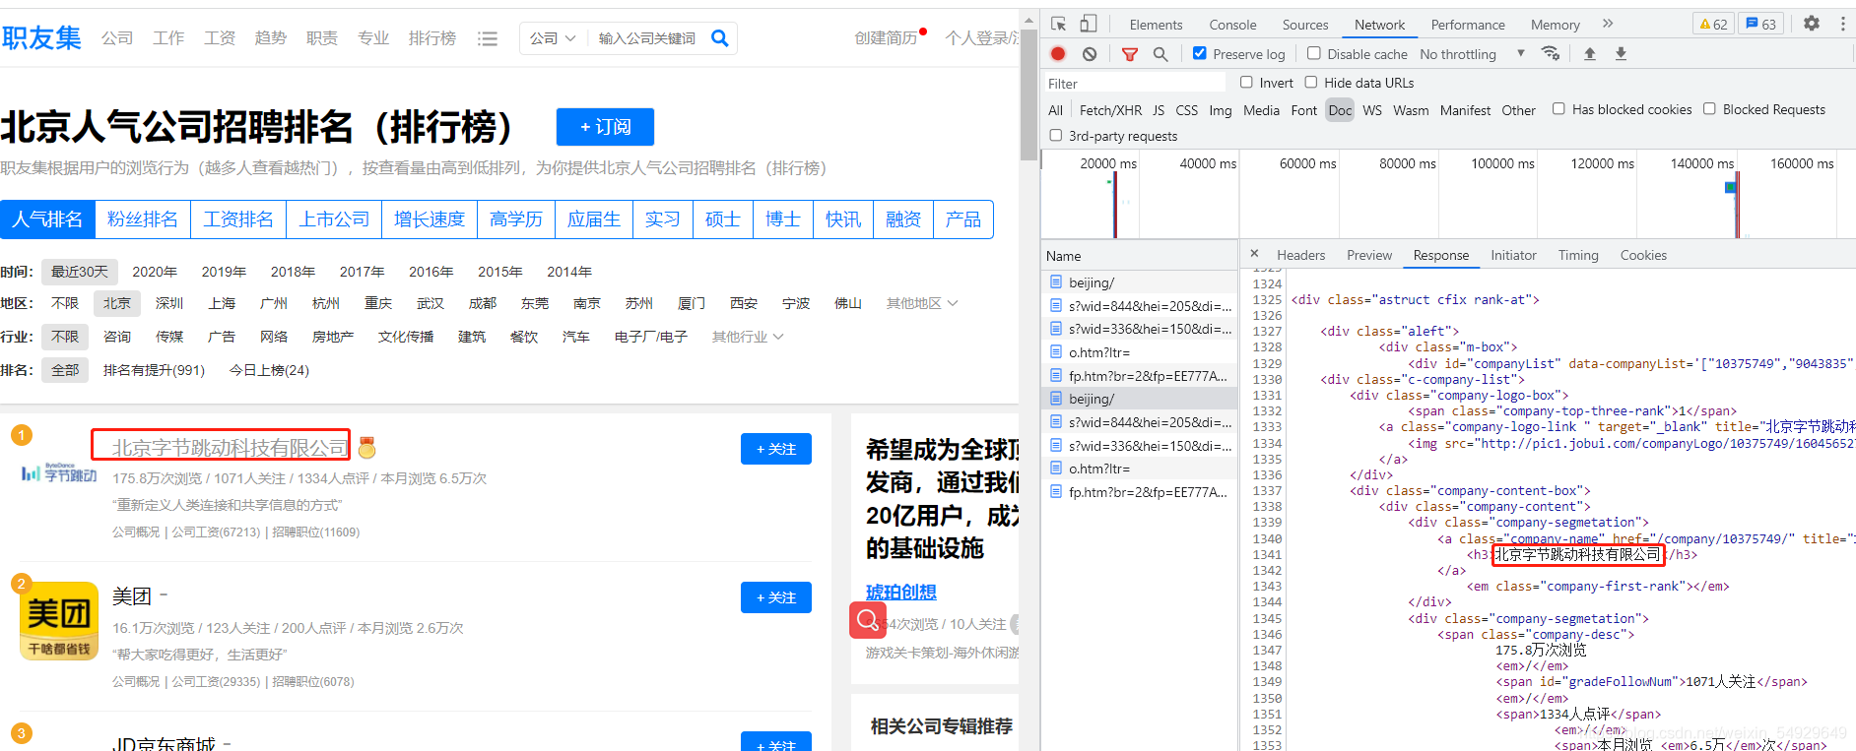Click the document icon of the highlighted beijing/ request

pos(1056,399)
